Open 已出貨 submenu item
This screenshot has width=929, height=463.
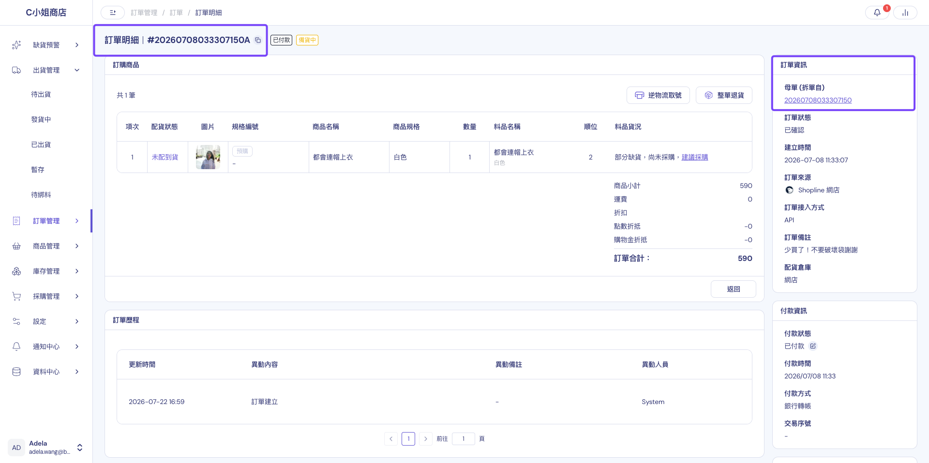(41, 145)
